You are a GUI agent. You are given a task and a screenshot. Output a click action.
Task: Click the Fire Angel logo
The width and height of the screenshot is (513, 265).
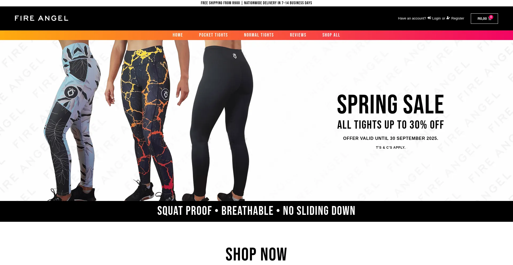click(x=41, y=18)
